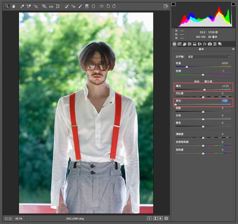Screen dimensions: 238x224
Task: Click the portrait photo preview
Action: [x=86, y=113]
